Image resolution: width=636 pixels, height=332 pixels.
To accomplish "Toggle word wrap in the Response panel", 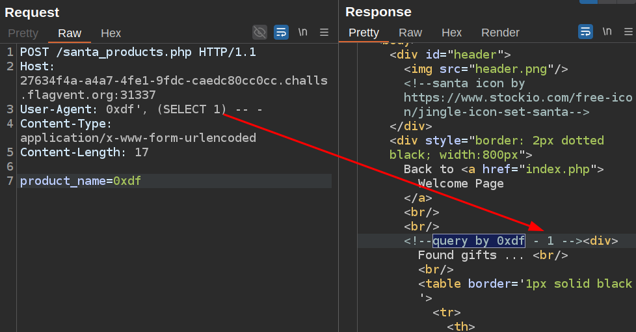I will (x=585, y=32).
